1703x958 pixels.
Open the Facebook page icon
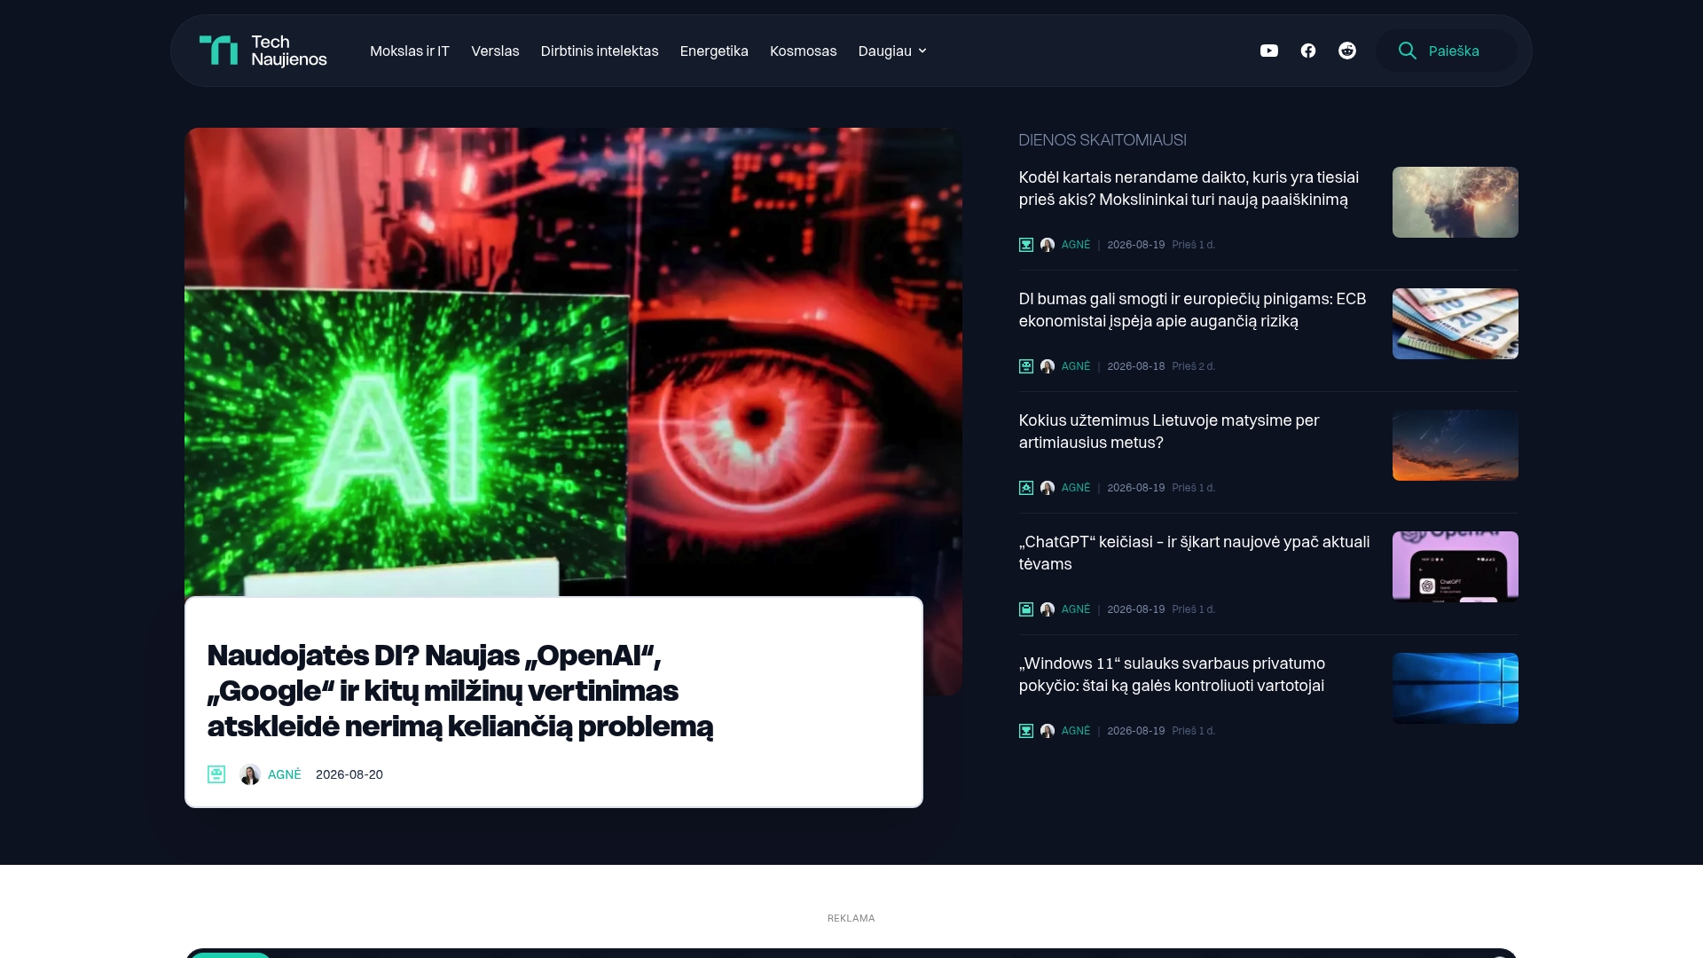pos(1308,51)
